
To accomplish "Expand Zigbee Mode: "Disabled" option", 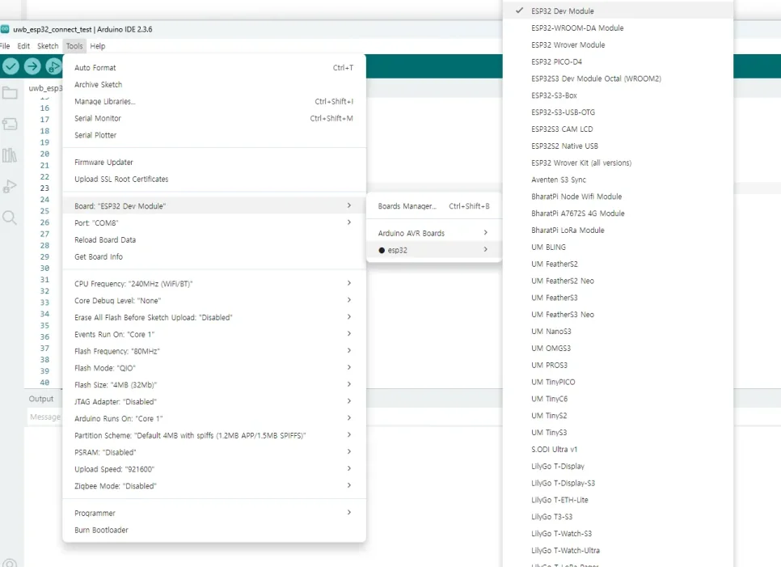I will (214, 486).
